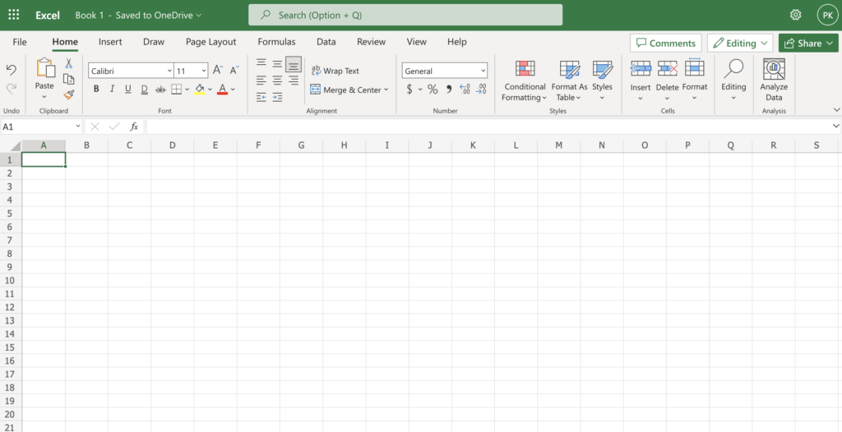Viewport: 842px width, 432px height.
Task: Switch to the Review tab
Action: [371, 42]
